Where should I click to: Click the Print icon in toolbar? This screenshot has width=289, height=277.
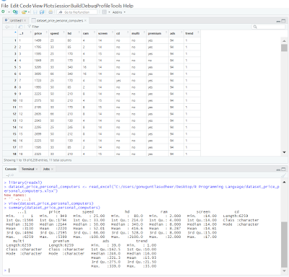51,12
